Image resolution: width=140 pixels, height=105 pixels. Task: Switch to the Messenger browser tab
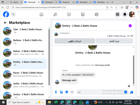tap(32, 2)
